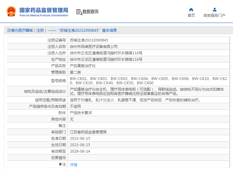Click the 结构及组成/主要组成成分 label
Image resolution: width=233 pixels, height=170 pixels.
coord(45,91)
